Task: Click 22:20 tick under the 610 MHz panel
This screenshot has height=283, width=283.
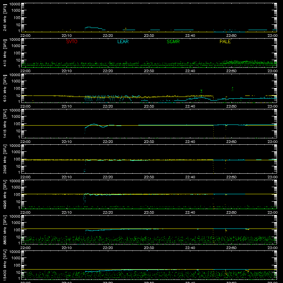Action: (x=108, y=106)
